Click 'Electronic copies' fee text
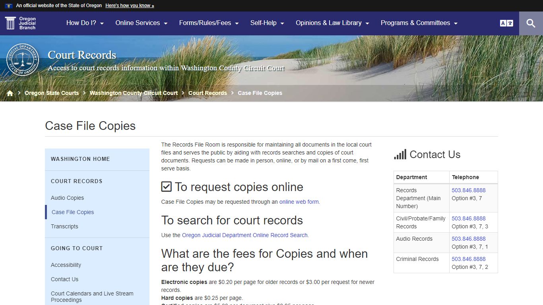This screenshot has width=543, height=305. (x=184, y=282)
